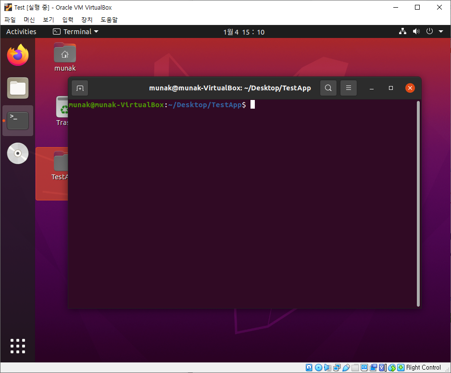Open the optical disc icon in dock
The width and height of the screenshot is (451, 373).
(x=18, y=153)
